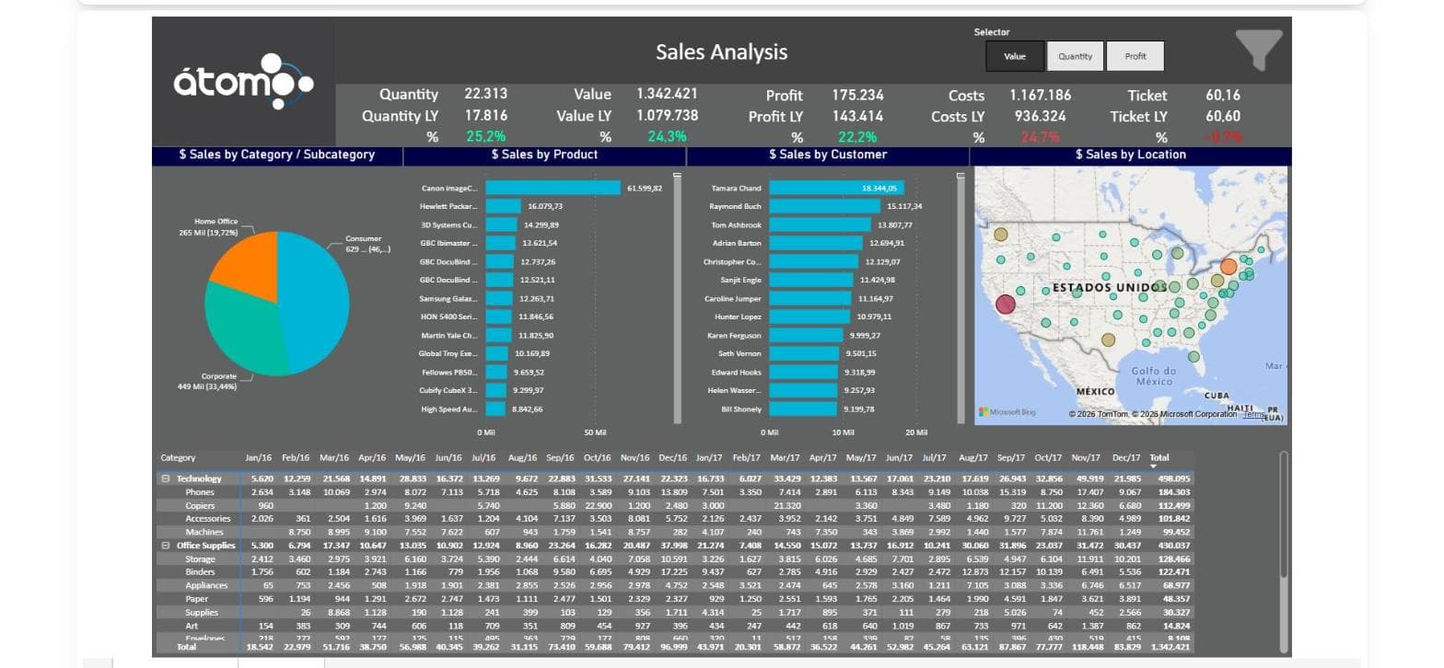The height and width of the screenshot is (668, 1444).
Task: Collapse the Technology category row
Action: (166, 478)
